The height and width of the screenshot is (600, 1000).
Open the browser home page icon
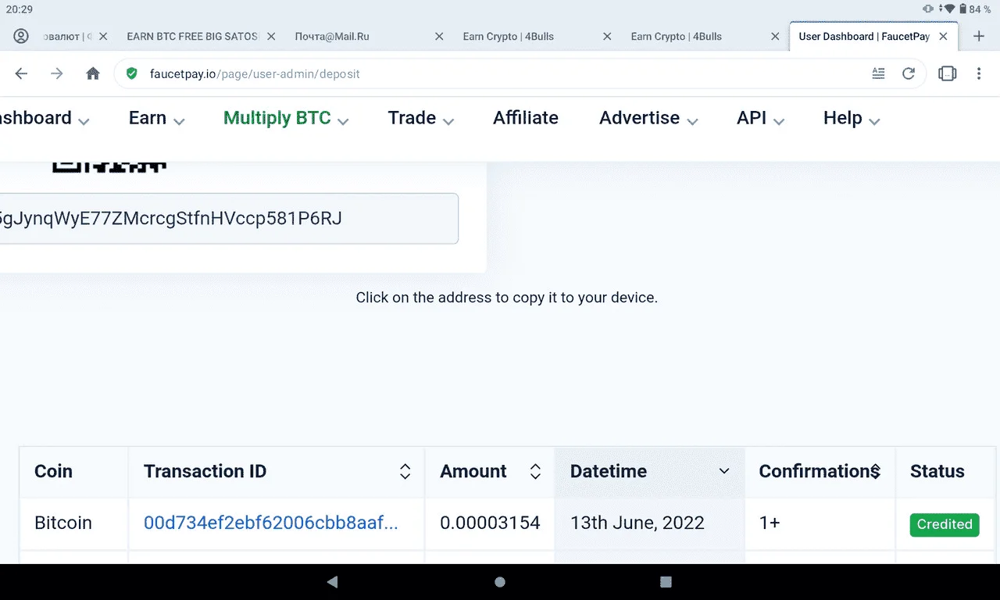(93, 73)
